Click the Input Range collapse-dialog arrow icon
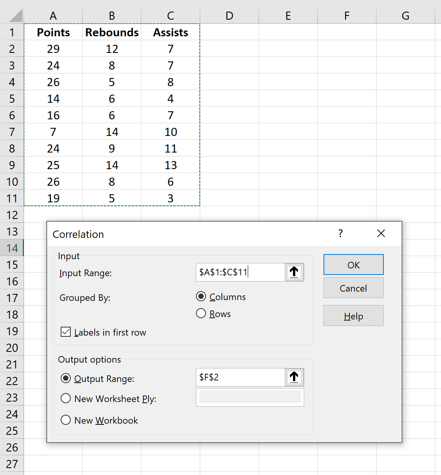The image size is (441, 475). pyautogui.click(x=294, y=272)
